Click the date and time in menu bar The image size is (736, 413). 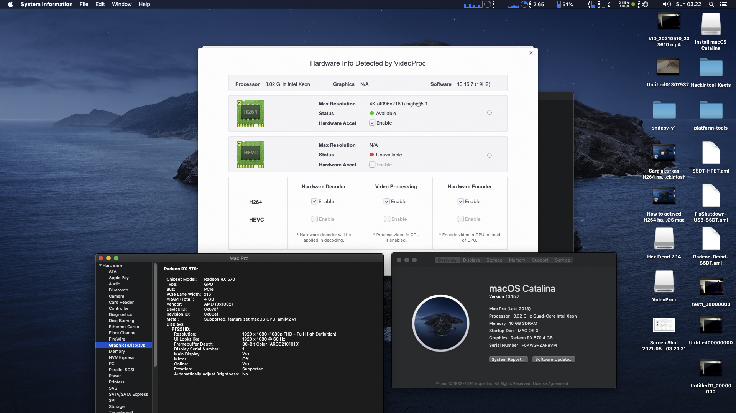point(688,4)
